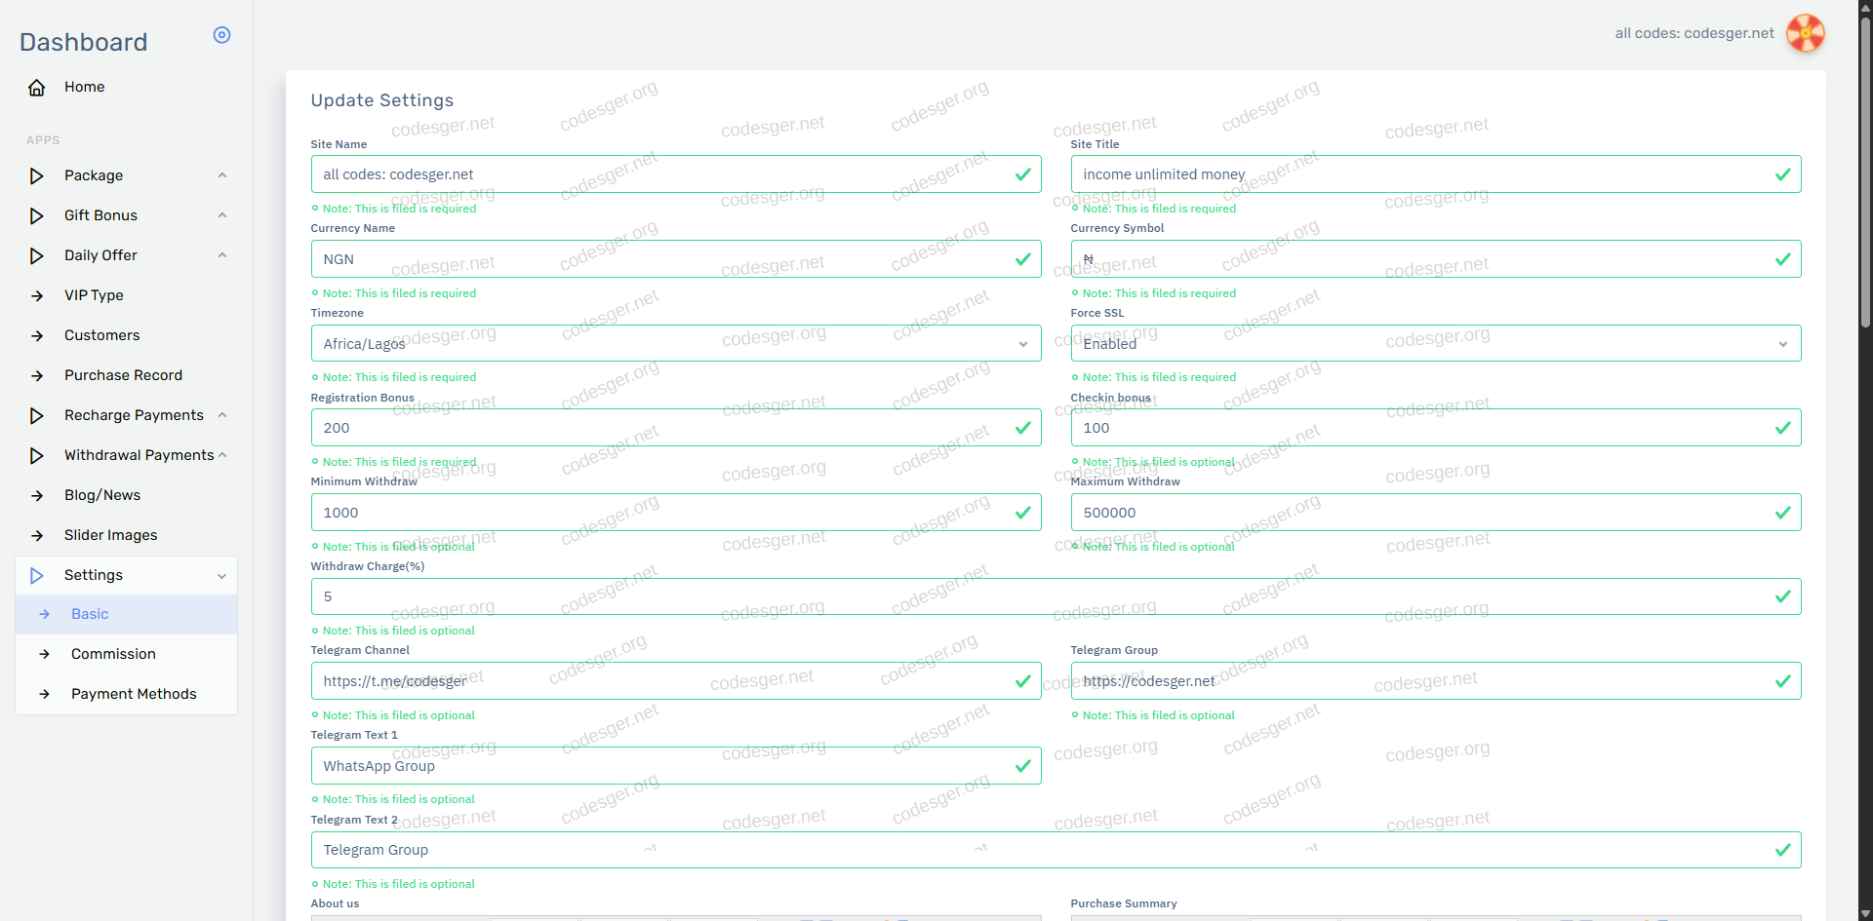
Task: Open the Blog/News link
Action: tap(102, 495)
